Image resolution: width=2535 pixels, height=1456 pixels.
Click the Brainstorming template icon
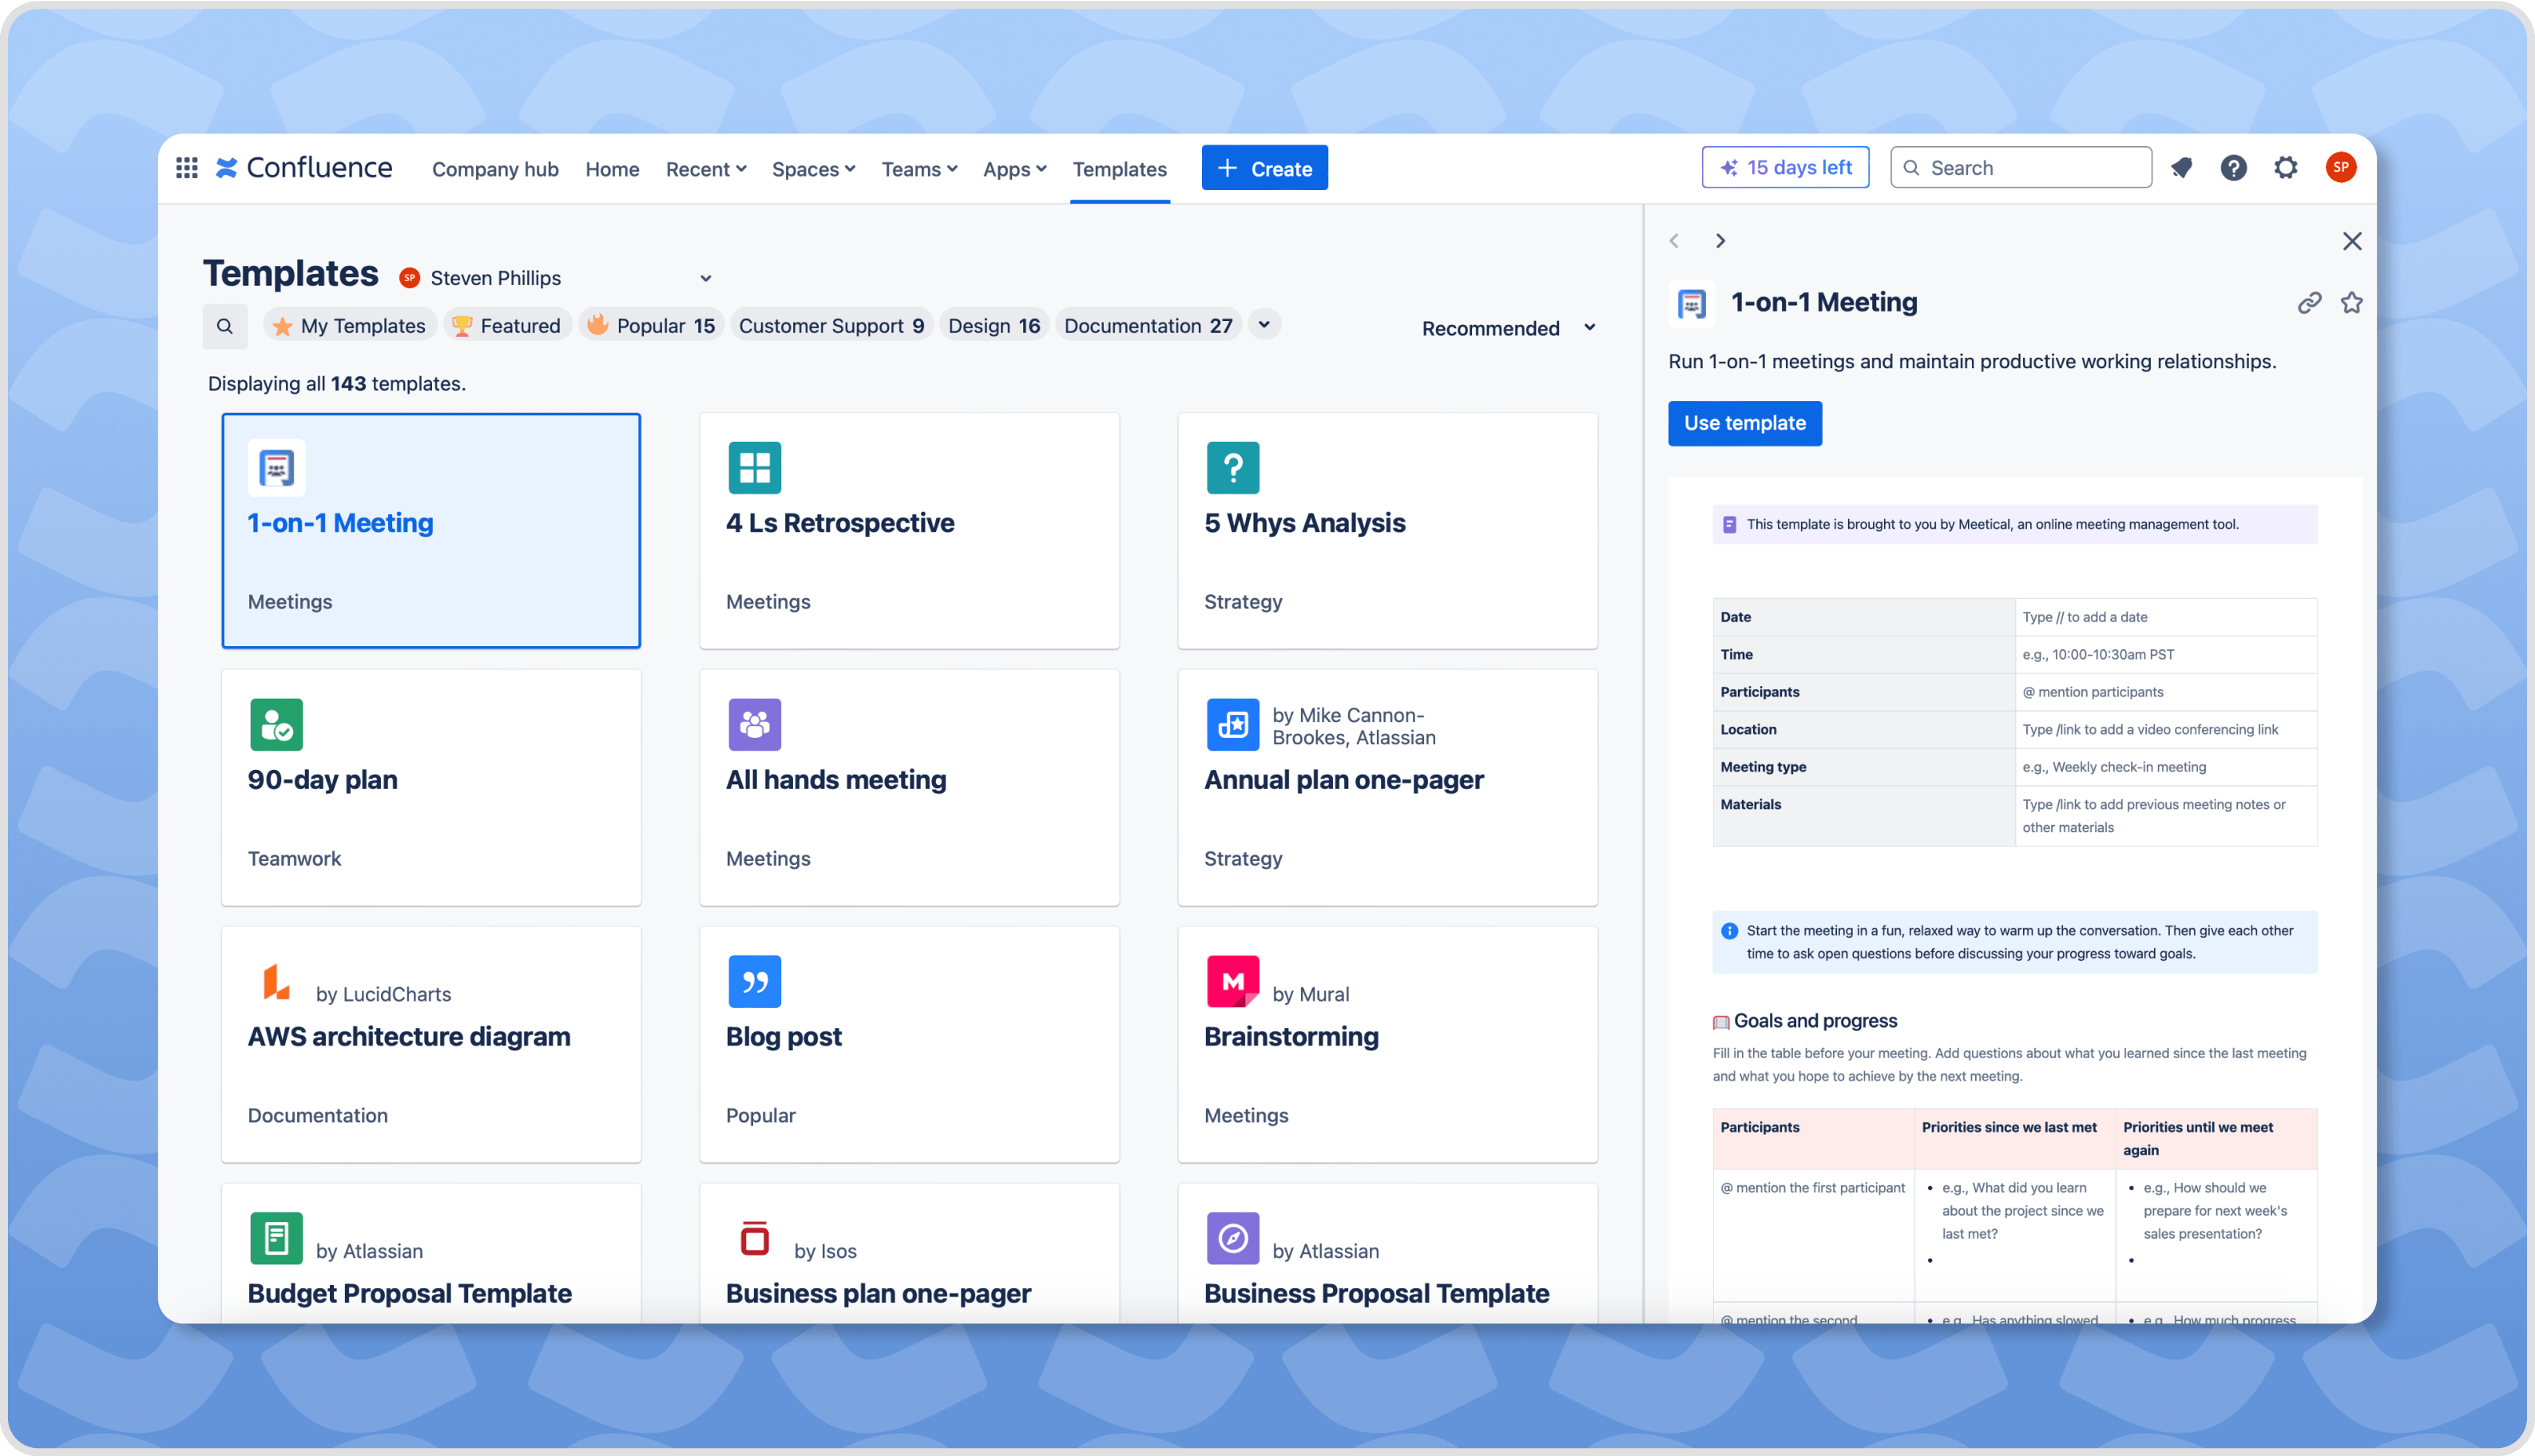(1231, 981)
